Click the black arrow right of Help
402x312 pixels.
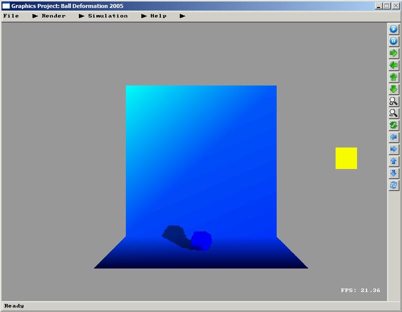(x=182, y=16)
